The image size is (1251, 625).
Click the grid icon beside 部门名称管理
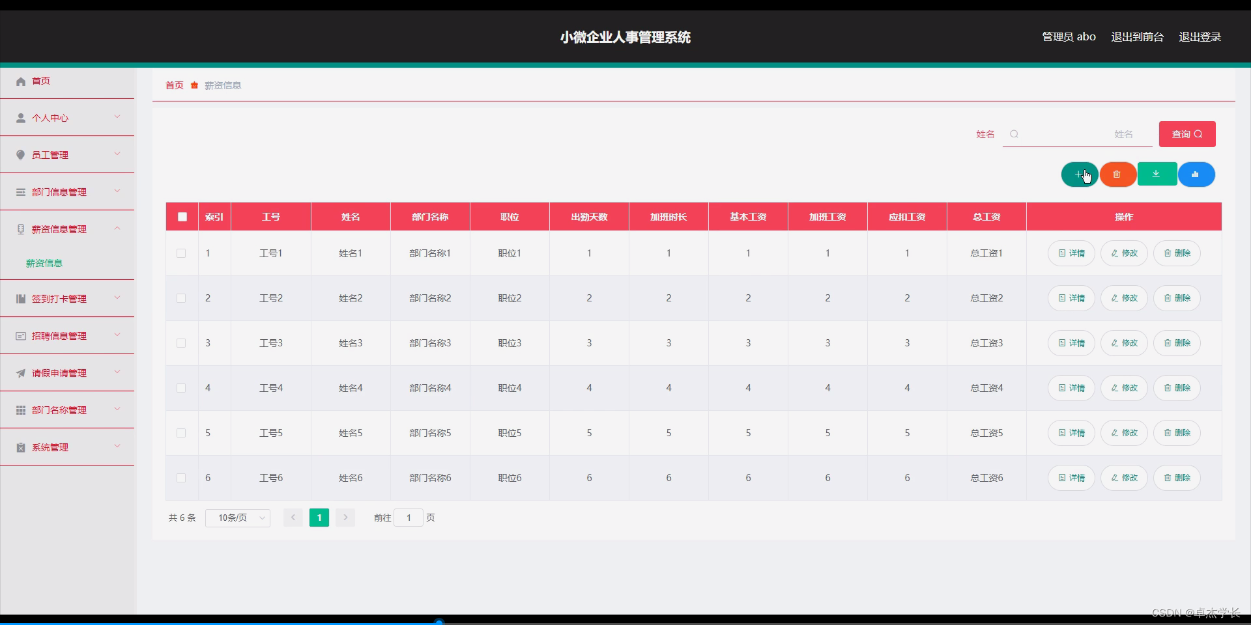[x=20, y=410]
